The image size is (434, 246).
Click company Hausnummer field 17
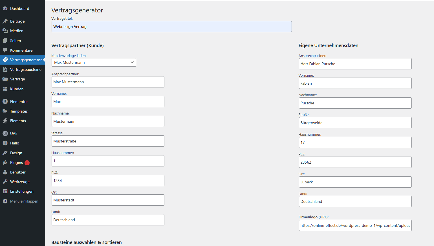coord(355,142)
